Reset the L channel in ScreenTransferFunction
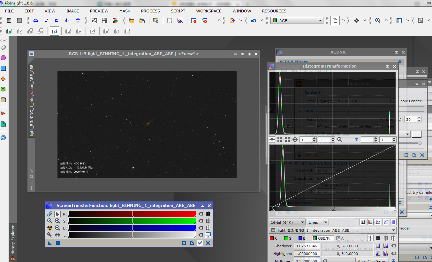The height and width of the screenshot is (262, 432). click(x=201, y=235)
